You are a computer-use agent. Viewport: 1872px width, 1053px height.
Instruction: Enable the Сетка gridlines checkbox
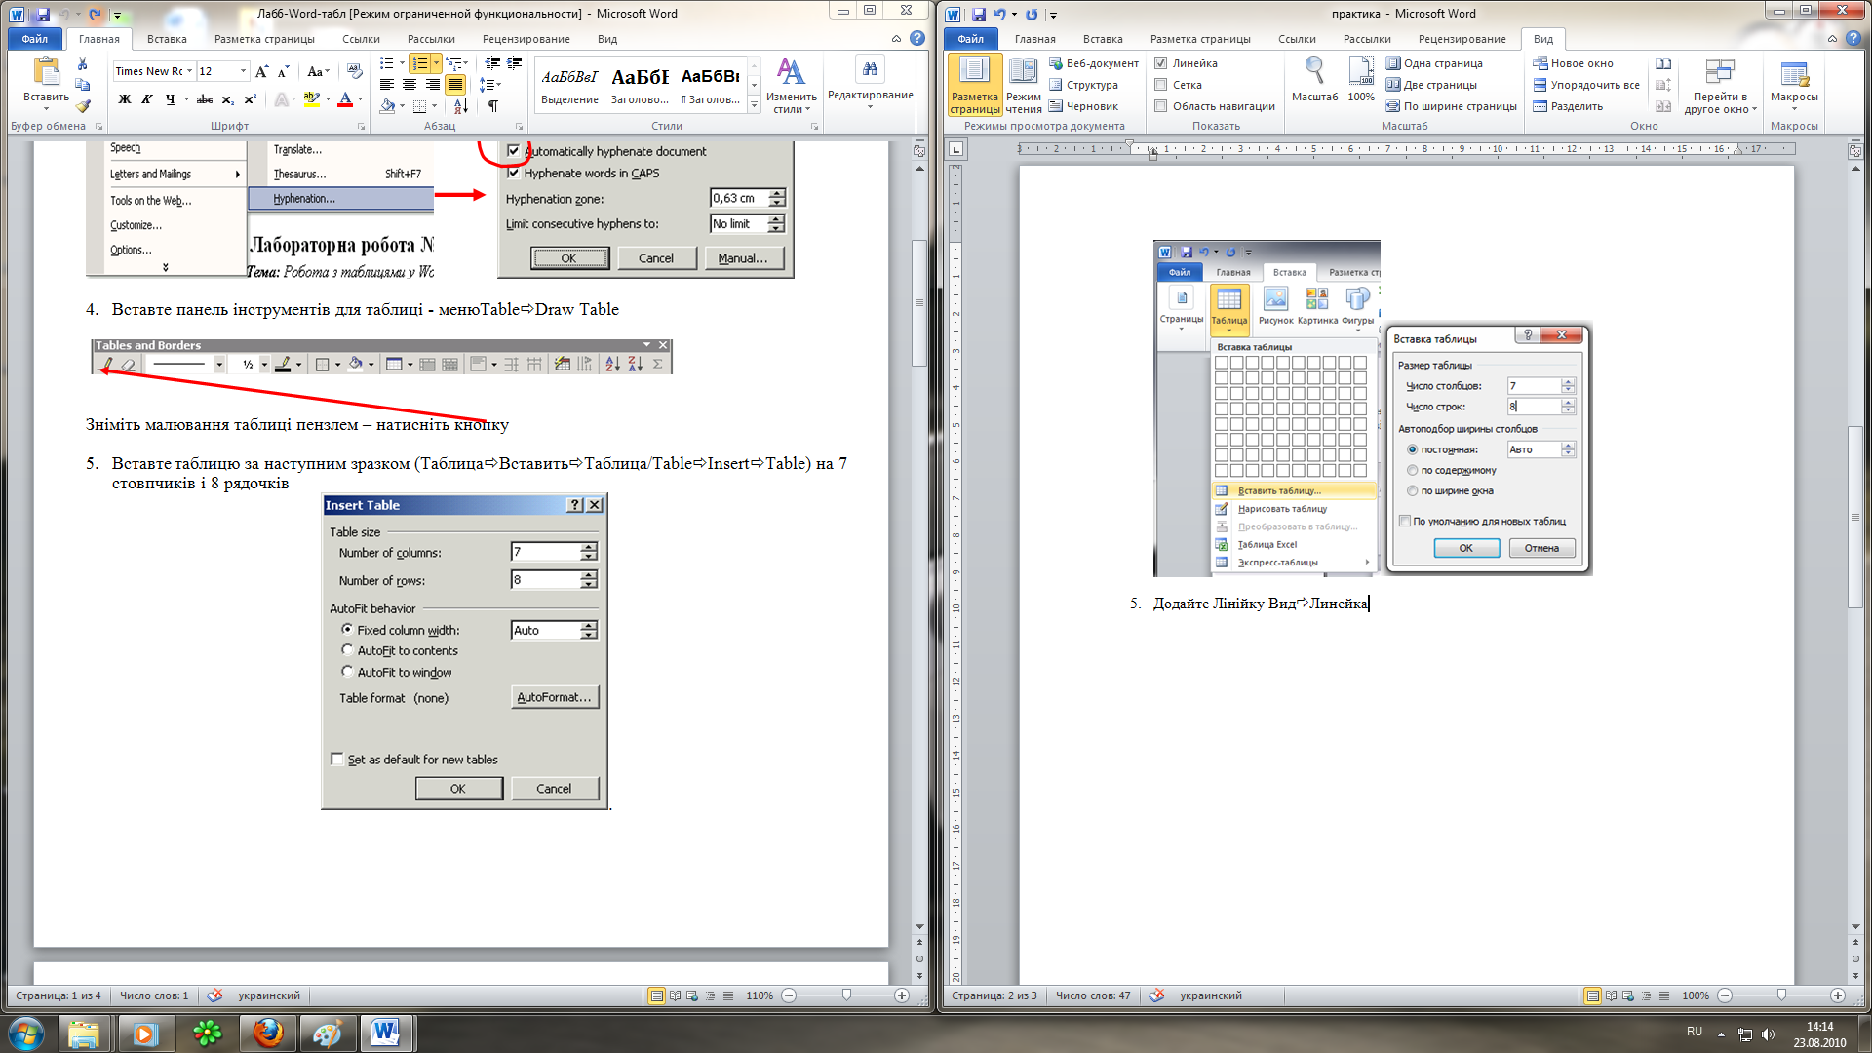[1161, 85]
